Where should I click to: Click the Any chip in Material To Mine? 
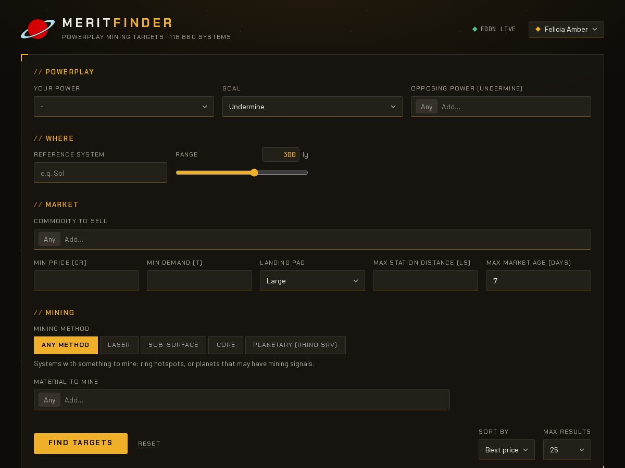49,400
